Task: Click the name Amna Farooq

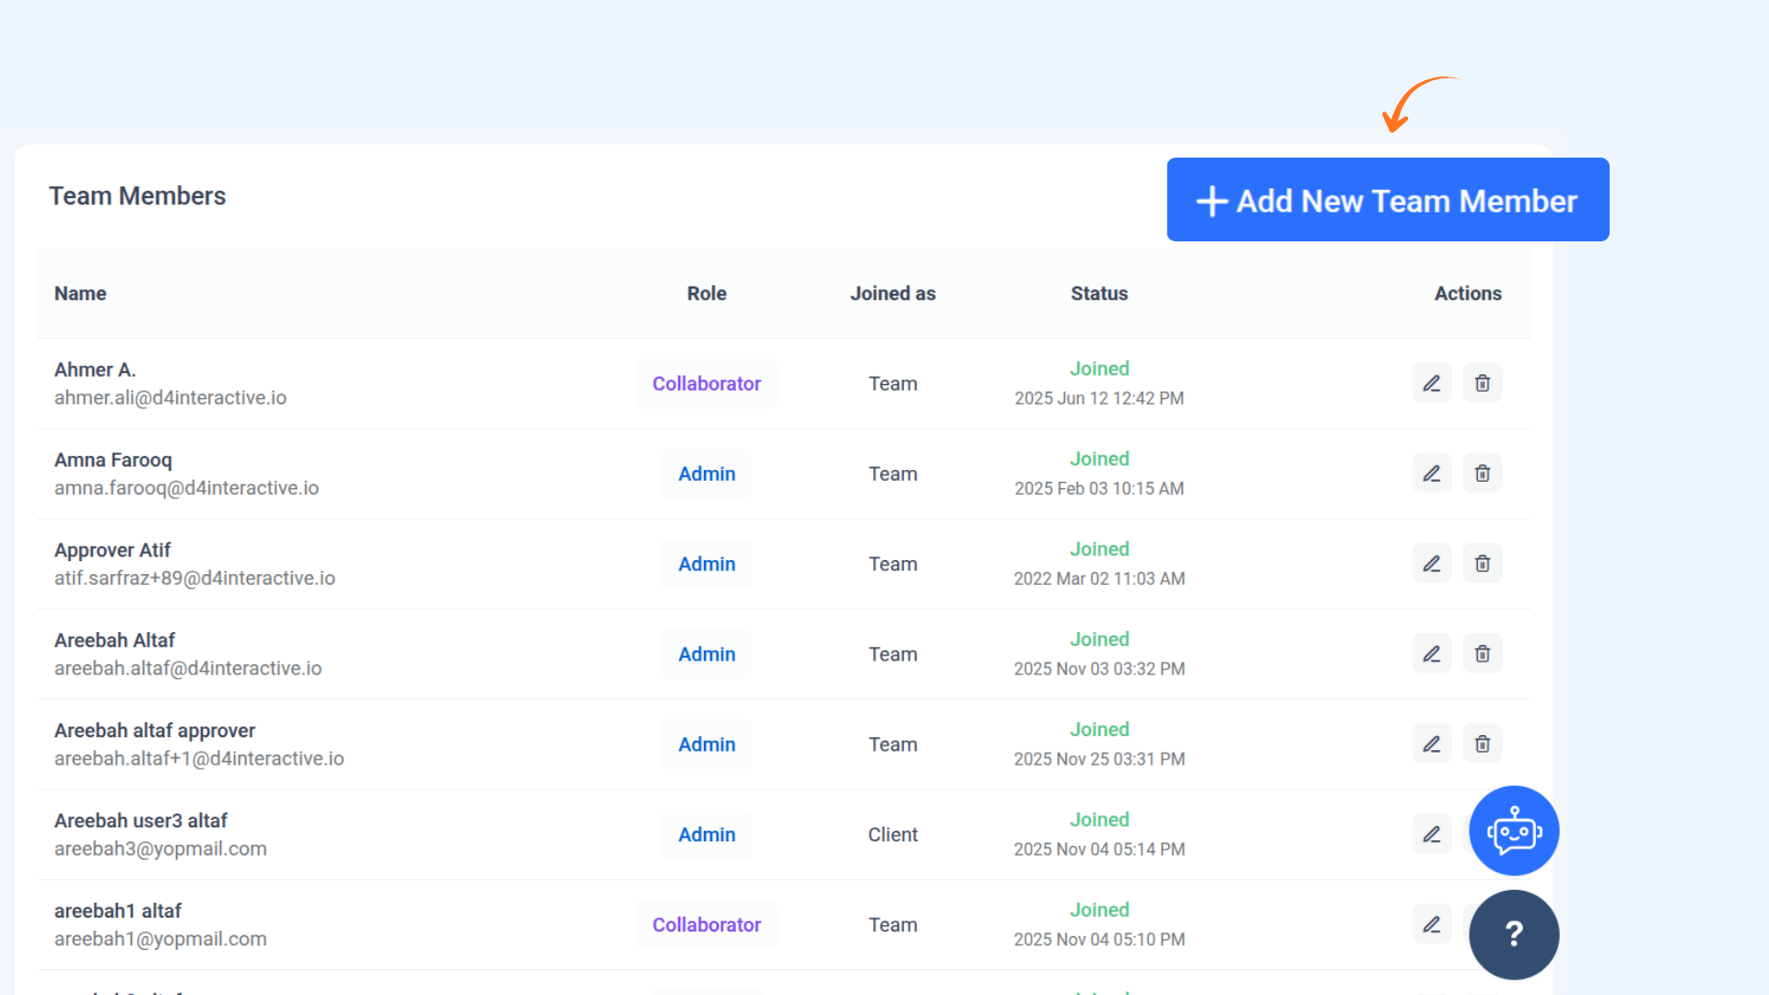Action: tap(113, 460)
